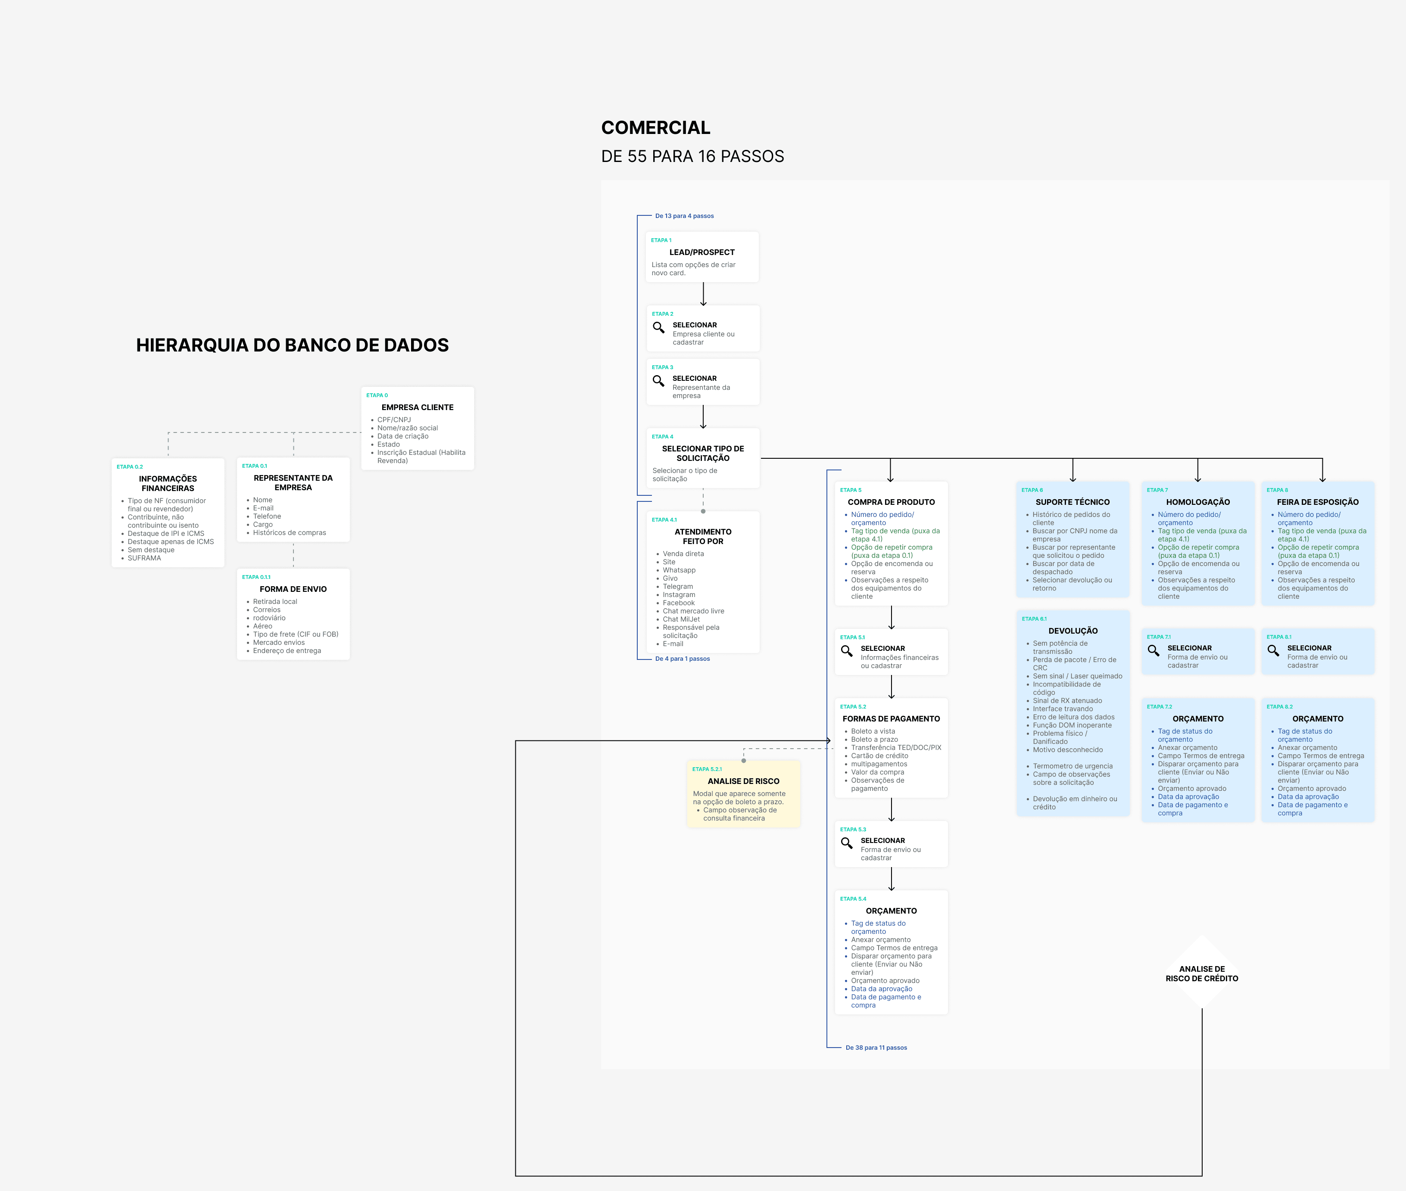The image size is (1406, 1191).
Task: Click the magnifier icon in ETAPA 5.3 card
Action: click(x=846, y=843)
